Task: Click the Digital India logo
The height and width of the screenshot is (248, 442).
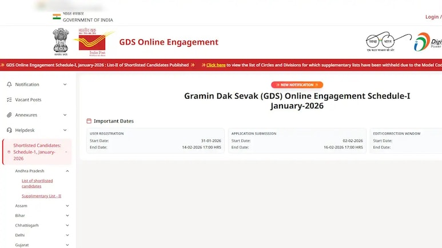Action: point(428,42)
